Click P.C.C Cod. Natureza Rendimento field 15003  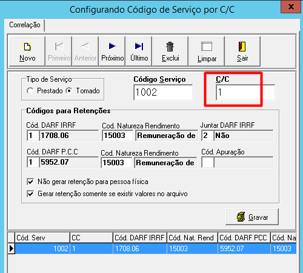coord(116,163)
